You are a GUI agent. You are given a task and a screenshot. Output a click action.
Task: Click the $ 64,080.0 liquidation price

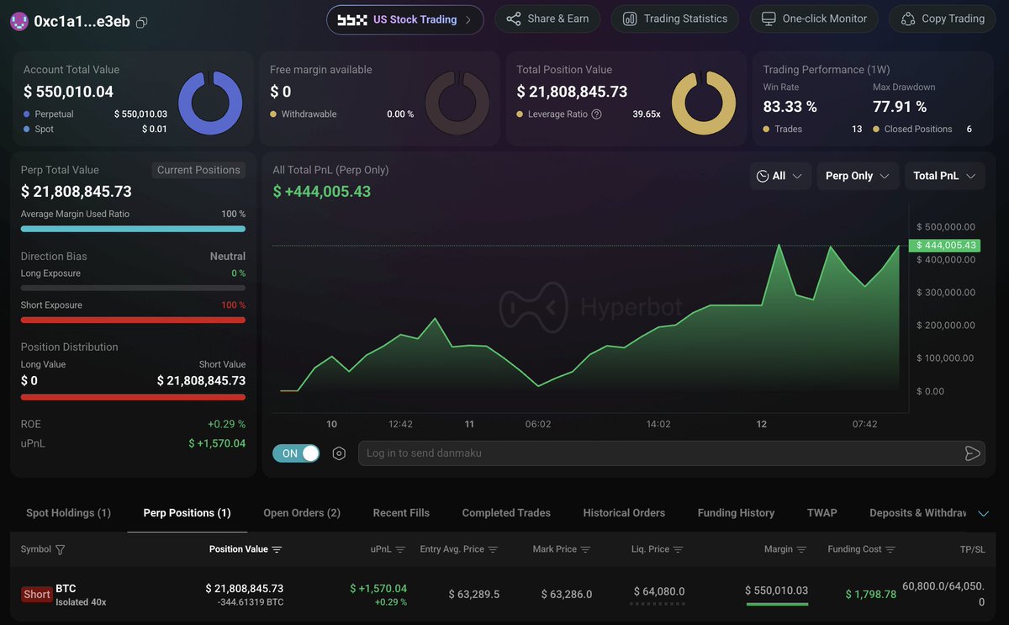[x=658, y=591]
